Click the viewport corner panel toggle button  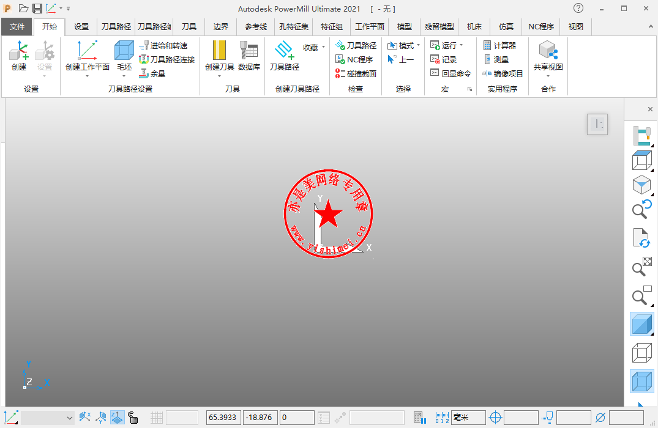597,124
